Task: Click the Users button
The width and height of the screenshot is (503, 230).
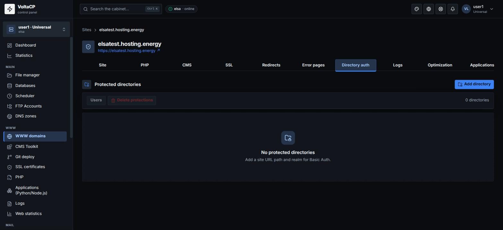Action: coord(96,100)
